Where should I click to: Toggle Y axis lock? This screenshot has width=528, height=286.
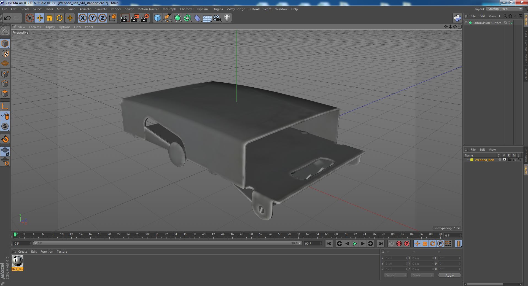coord(93,18)
